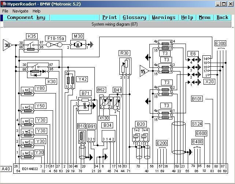235x184 pixels.
Task: Select the A40 control unit label
Action: (6, 169)
